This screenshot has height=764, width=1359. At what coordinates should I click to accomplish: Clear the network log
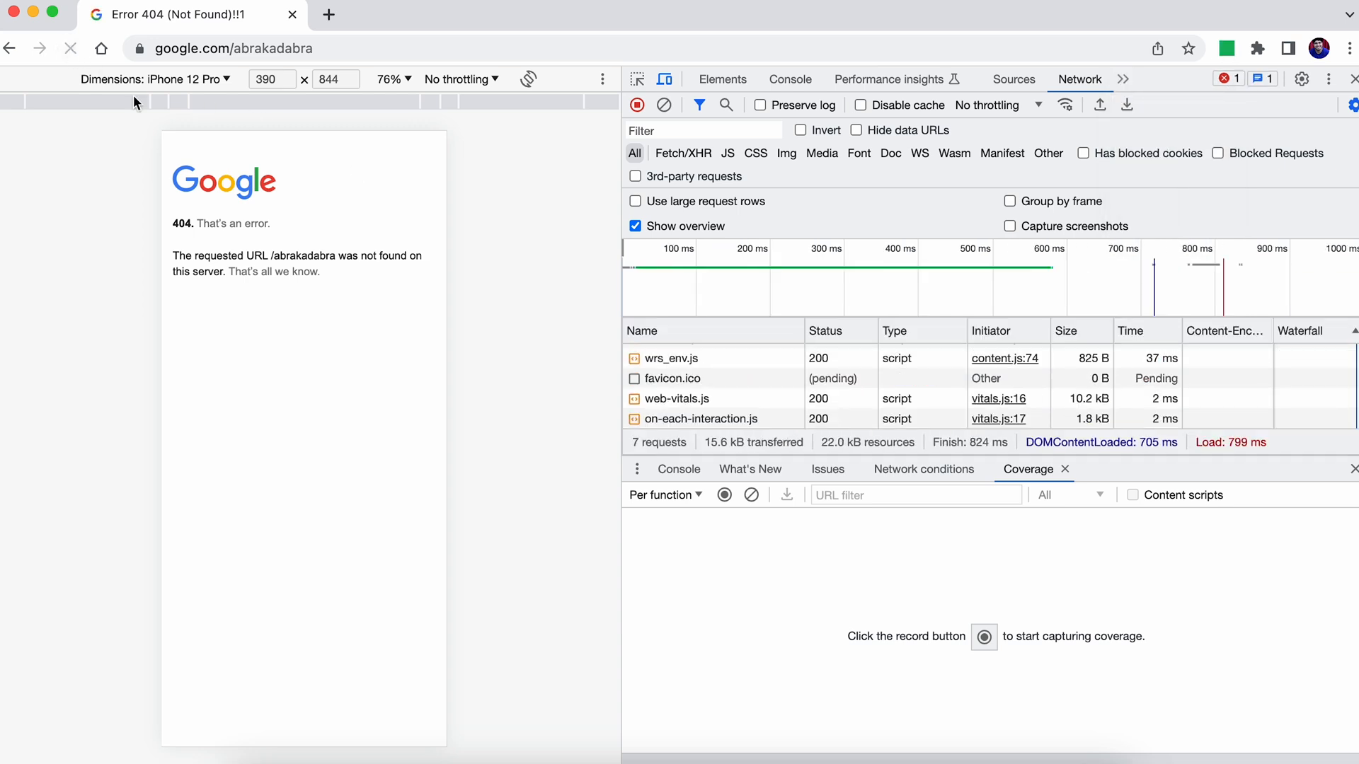point(664,105)
